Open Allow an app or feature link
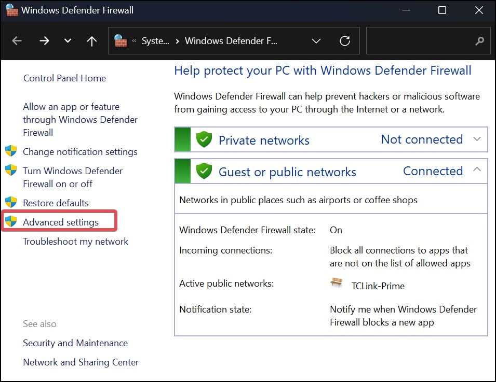This screenshot has height=382, width=496. [81, 120]
